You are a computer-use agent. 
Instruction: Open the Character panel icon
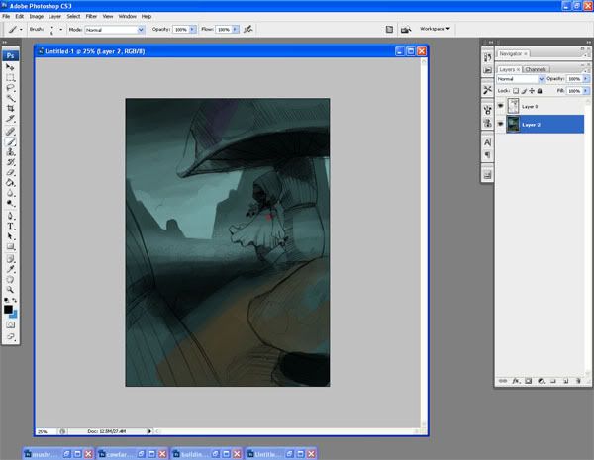click(x=487, y=142)
